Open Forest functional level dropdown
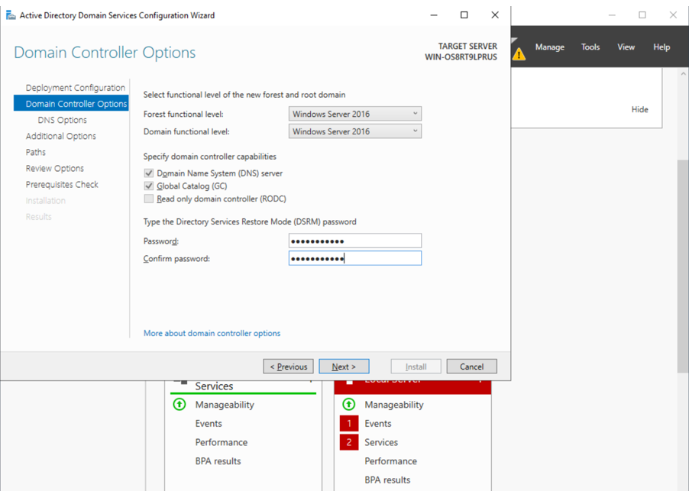The image size is (689, 491). (355, 114)
